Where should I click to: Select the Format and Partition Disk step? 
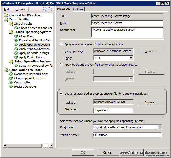click(x=35, y=40)
